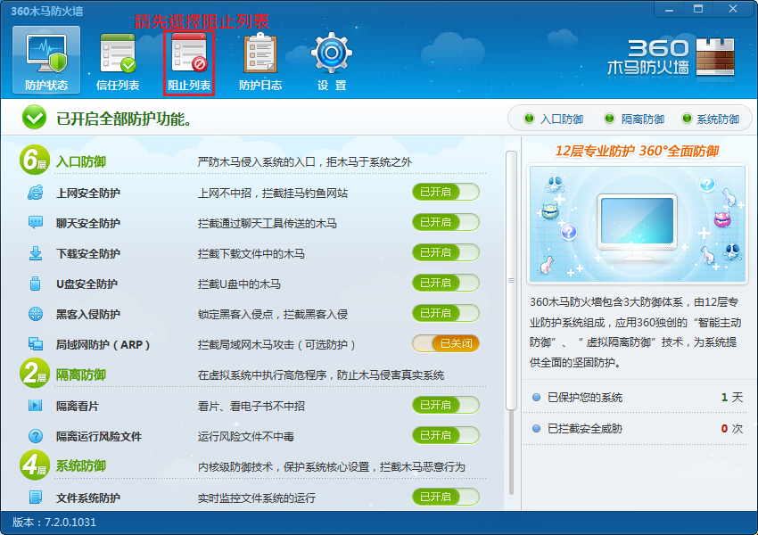Click the 信任列表 tab label
Viewport: 758px width, 535px height.
tap(118, 86)
